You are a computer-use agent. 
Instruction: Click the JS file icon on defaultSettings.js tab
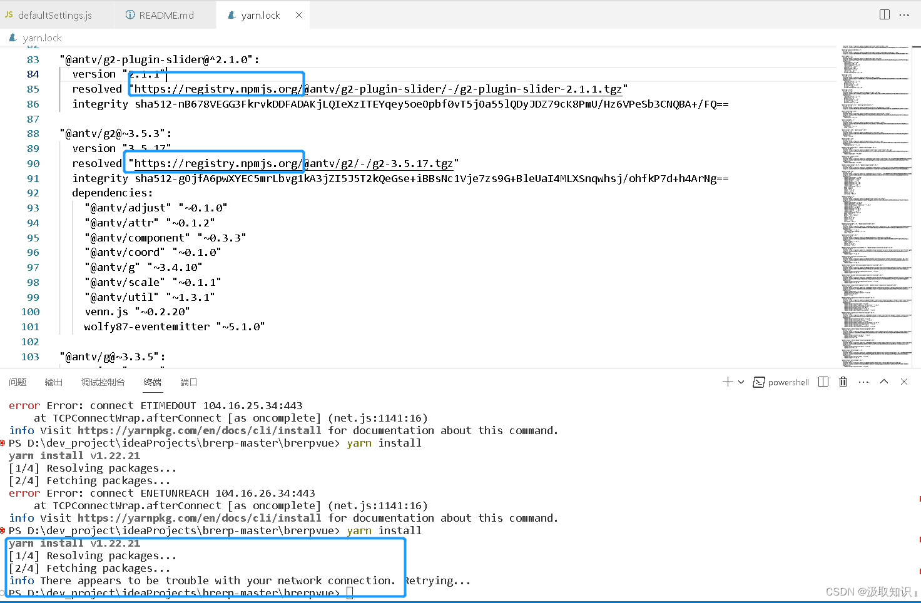[9, 14]
